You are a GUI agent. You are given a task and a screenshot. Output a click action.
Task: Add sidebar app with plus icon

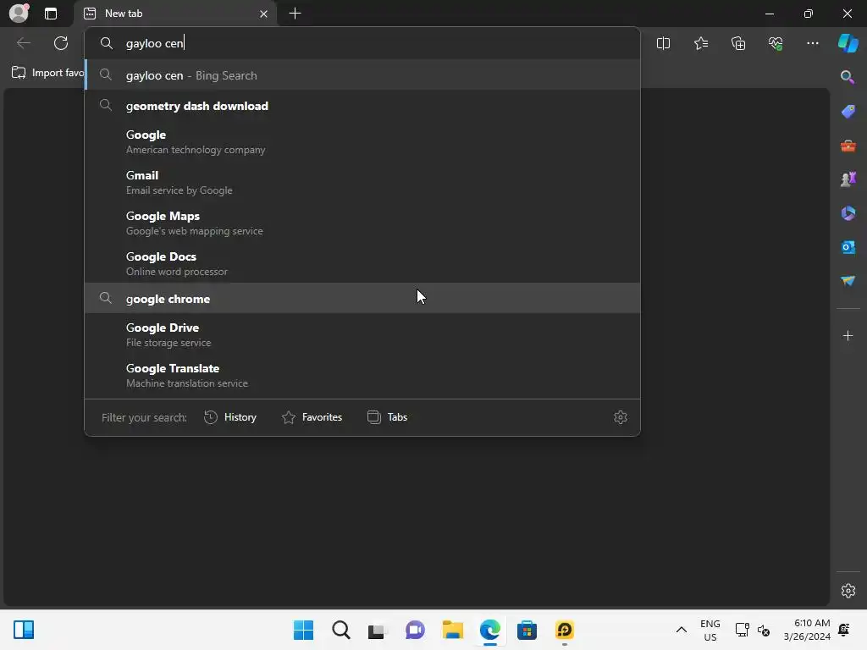click(848, 335)
